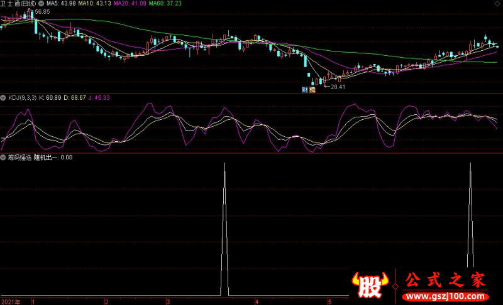The image size is (503, 305).
Task: Click the 公式之家 watermark text
Action: click(444, 279)
